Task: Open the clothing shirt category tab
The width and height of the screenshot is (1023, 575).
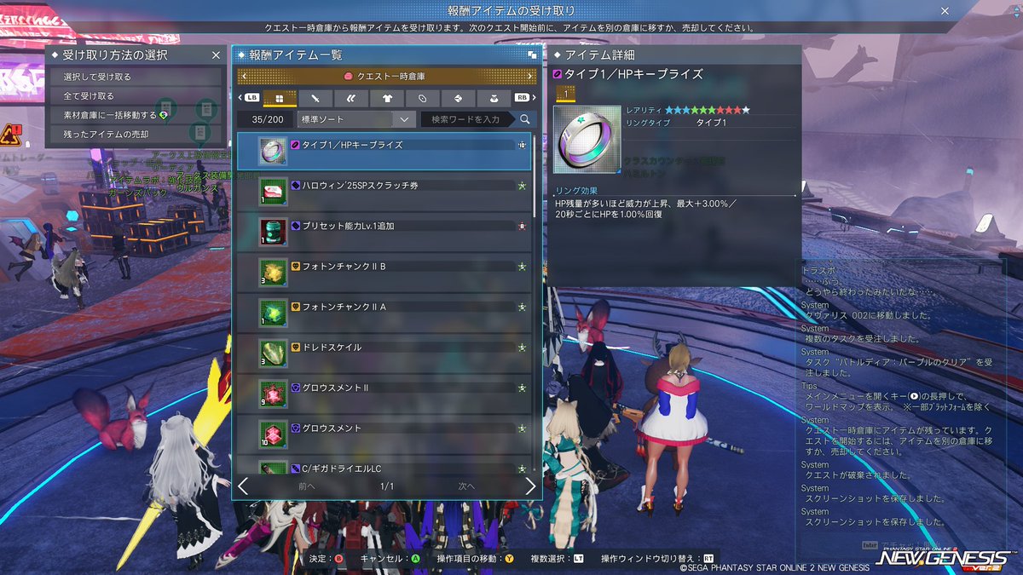Action: coord(387,98)
